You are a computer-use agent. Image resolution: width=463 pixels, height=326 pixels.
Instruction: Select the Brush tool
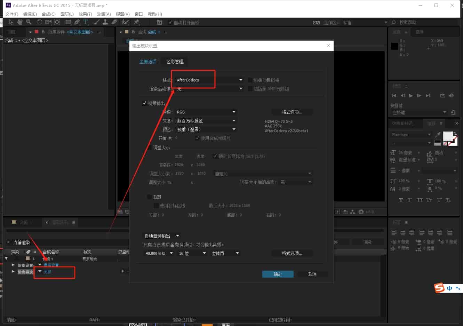coord(97,22)
